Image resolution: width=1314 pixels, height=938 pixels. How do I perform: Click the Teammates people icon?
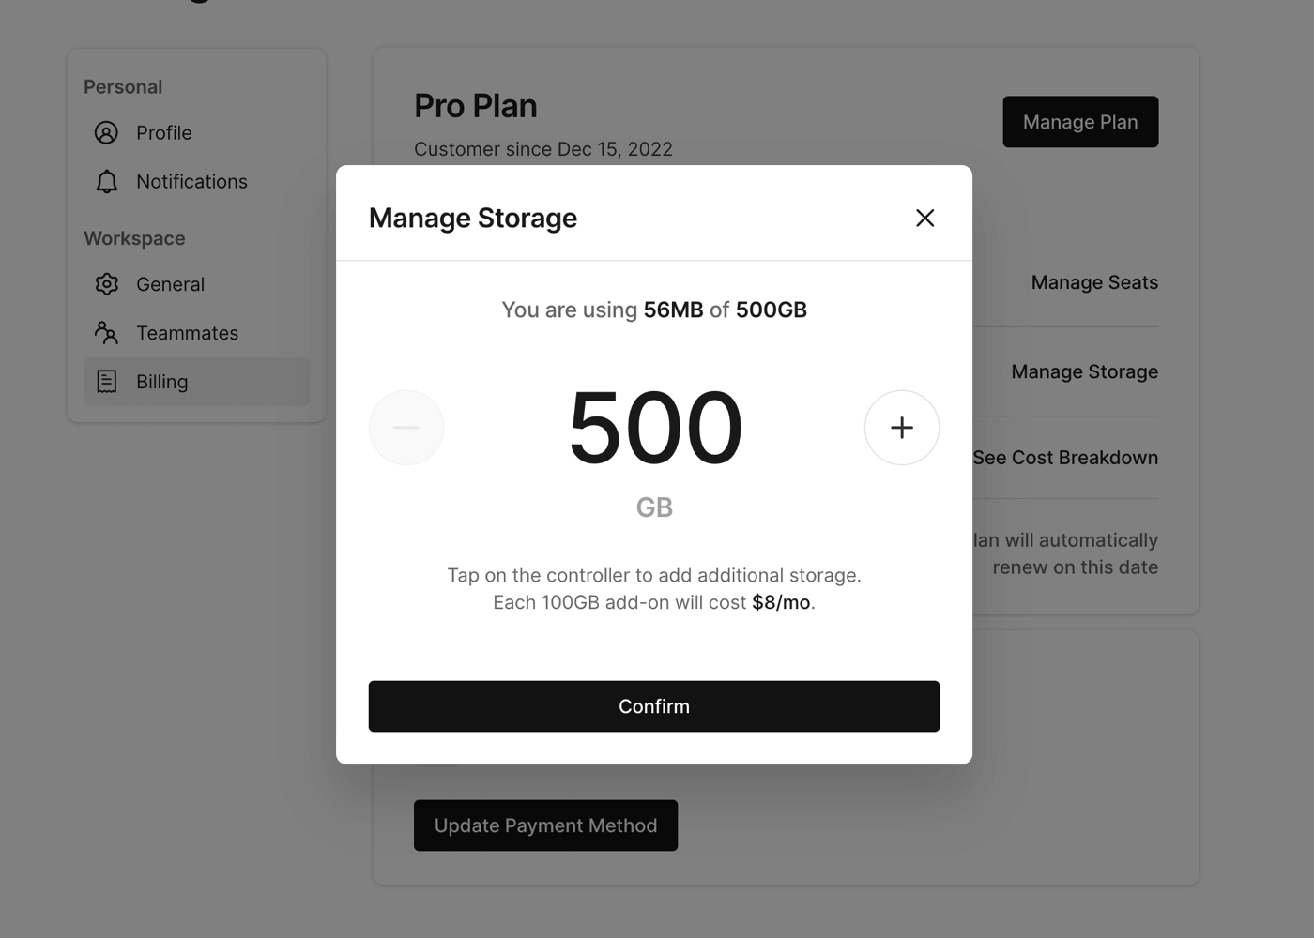tap(107, 333)
